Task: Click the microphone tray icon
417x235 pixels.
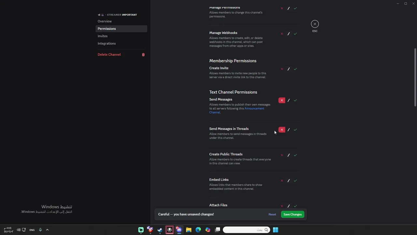Action: [x=40, y=230]
